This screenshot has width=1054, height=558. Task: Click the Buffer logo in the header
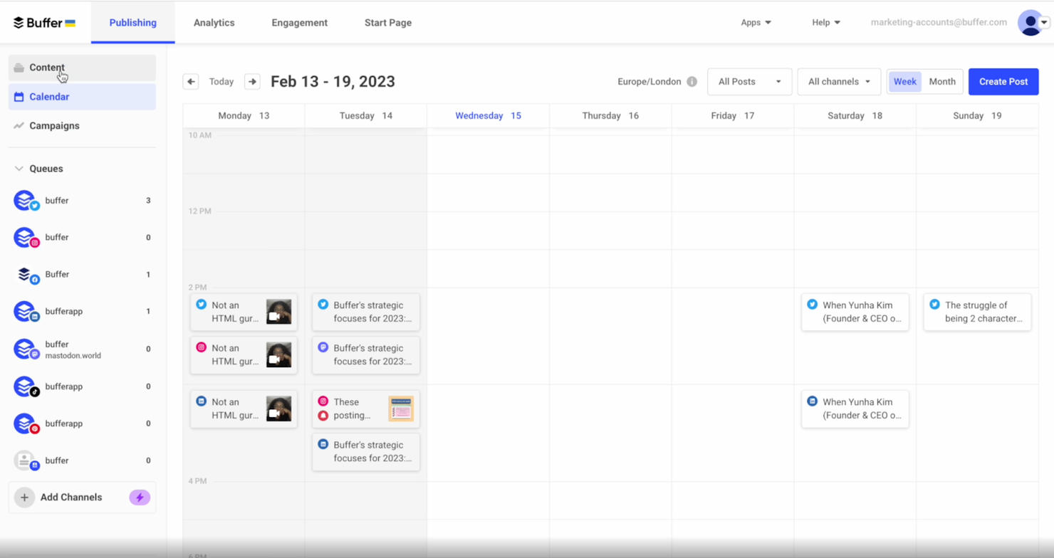44,23
